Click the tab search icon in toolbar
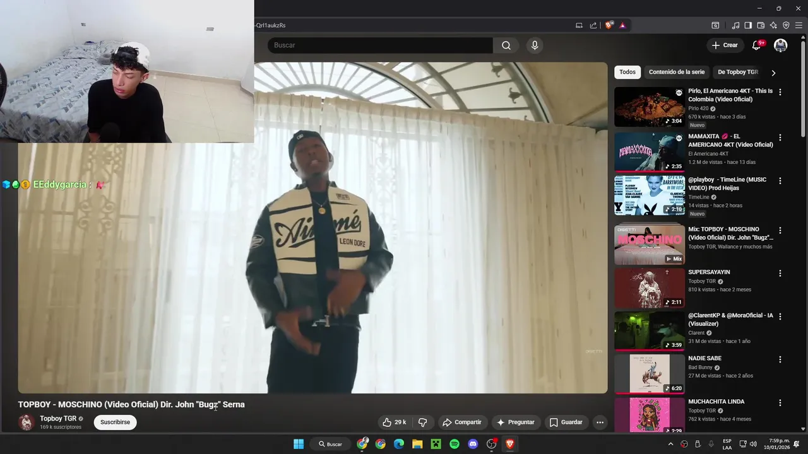This screenshot has height=454, width=808. [x=715, y=25]
